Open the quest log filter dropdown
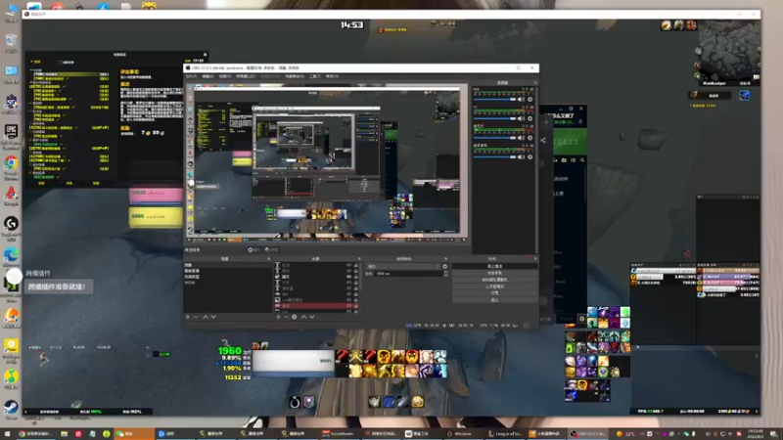 point(36,62)
